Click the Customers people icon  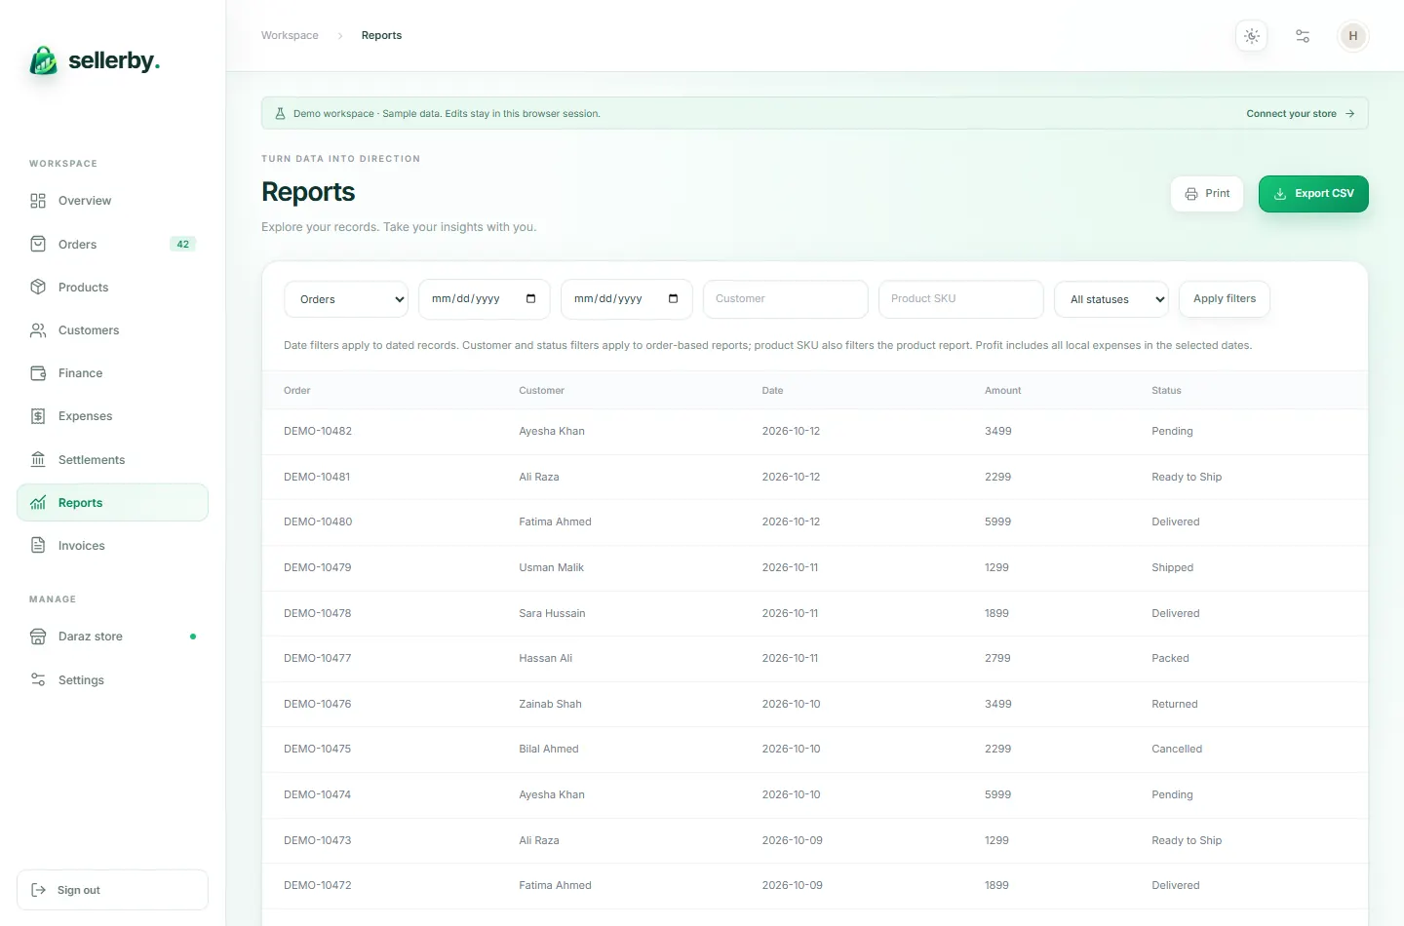click(x=38, y=330)
